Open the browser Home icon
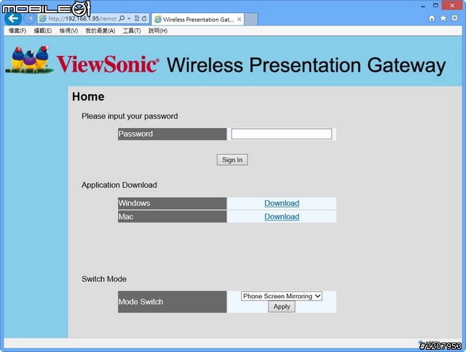The width and height of the screenshot is (466, 352). point(432,18)
